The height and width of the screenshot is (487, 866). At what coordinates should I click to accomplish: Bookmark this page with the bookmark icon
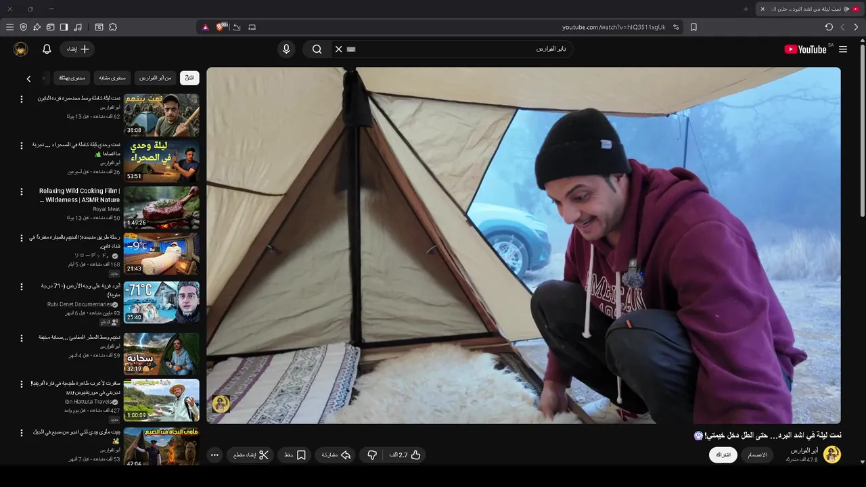point(693,27)
